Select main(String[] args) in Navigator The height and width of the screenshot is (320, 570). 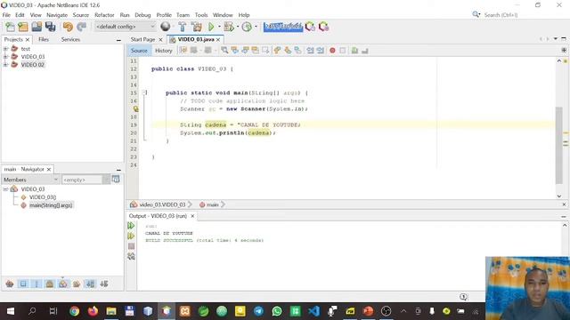(x=51, y=205)
